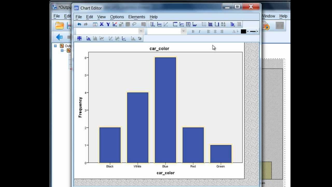Toggle italic text formatting
The width and height of the screenshot is (332, 187).
199,31
